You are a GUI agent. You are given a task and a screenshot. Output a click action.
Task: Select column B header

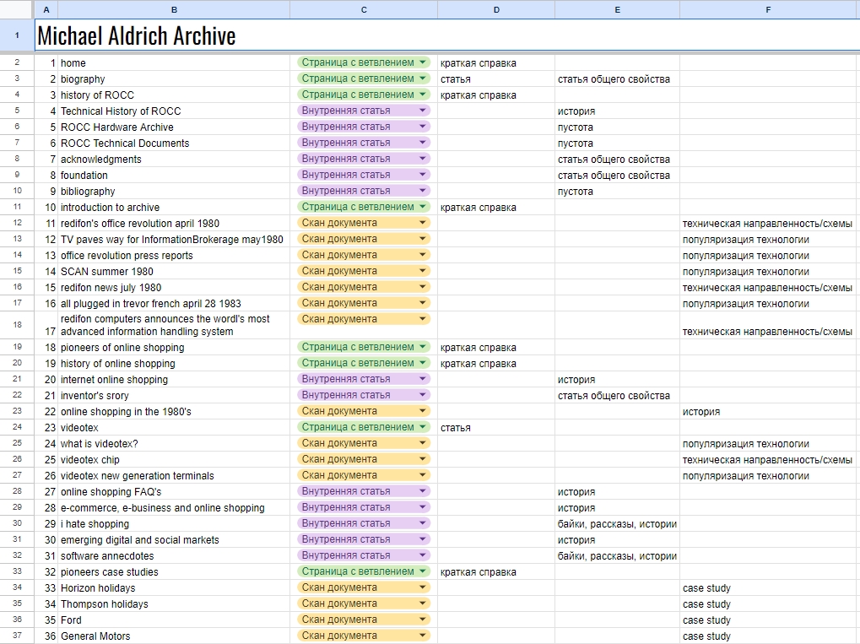point(174,9)
